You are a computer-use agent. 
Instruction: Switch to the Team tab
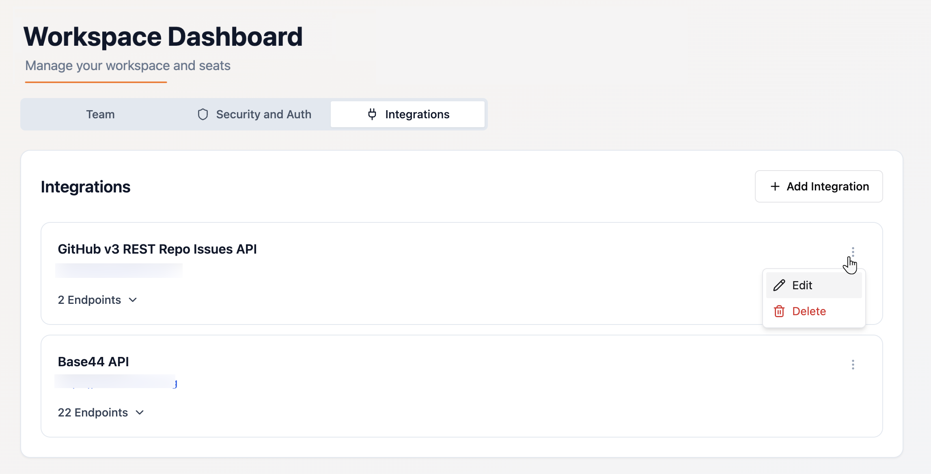pyautogui.click(x=100, y=114)
